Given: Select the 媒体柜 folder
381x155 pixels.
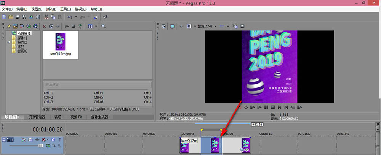Looking at the screenshot, I should coord(22,38).
